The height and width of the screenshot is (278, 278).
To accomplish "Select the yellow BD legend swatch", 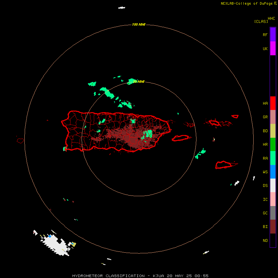I will tap(273, 131).
